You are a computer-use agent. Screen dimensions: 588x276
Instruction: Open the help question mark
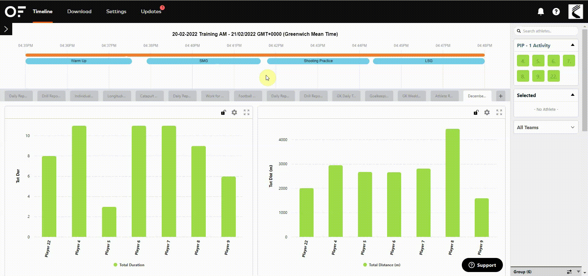click(556, 11)
